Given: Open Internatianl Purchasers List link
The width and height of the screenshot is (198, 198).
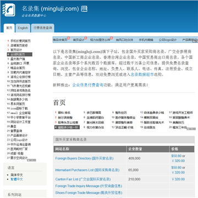Looking at the screenshot, I should click(87, 170).
